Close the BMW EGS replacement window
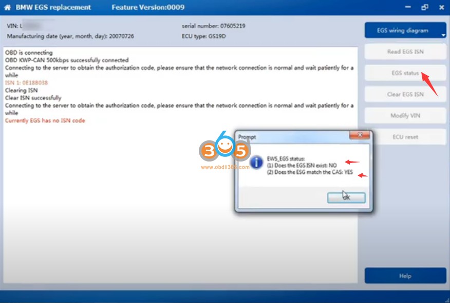Viewport: 450px width, 303px height. [441, 7]
